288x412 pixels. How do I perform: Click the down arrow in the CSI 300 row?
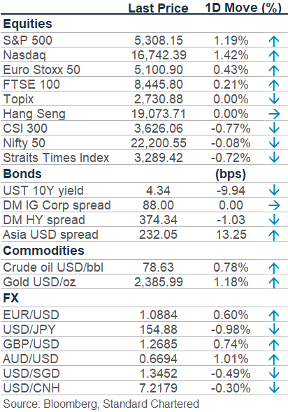point(274,128)
